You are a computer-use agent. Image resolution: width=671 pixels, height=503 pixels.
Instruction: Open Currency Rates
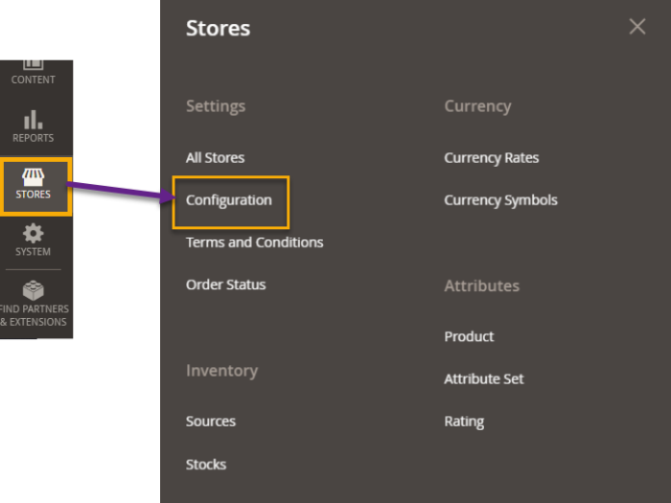click(x=491, y=158)
